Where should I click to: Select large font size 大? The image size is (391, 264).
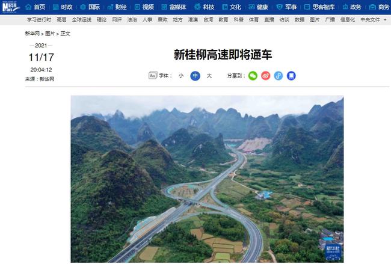coord(209,76)
